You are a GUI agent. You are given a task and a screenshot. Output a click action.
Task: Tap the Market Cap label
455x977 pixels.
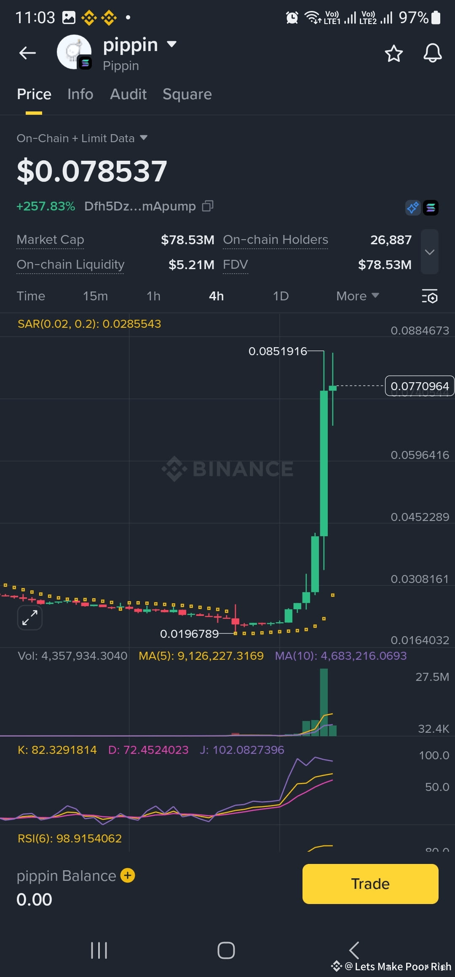(x=50, y=240)
